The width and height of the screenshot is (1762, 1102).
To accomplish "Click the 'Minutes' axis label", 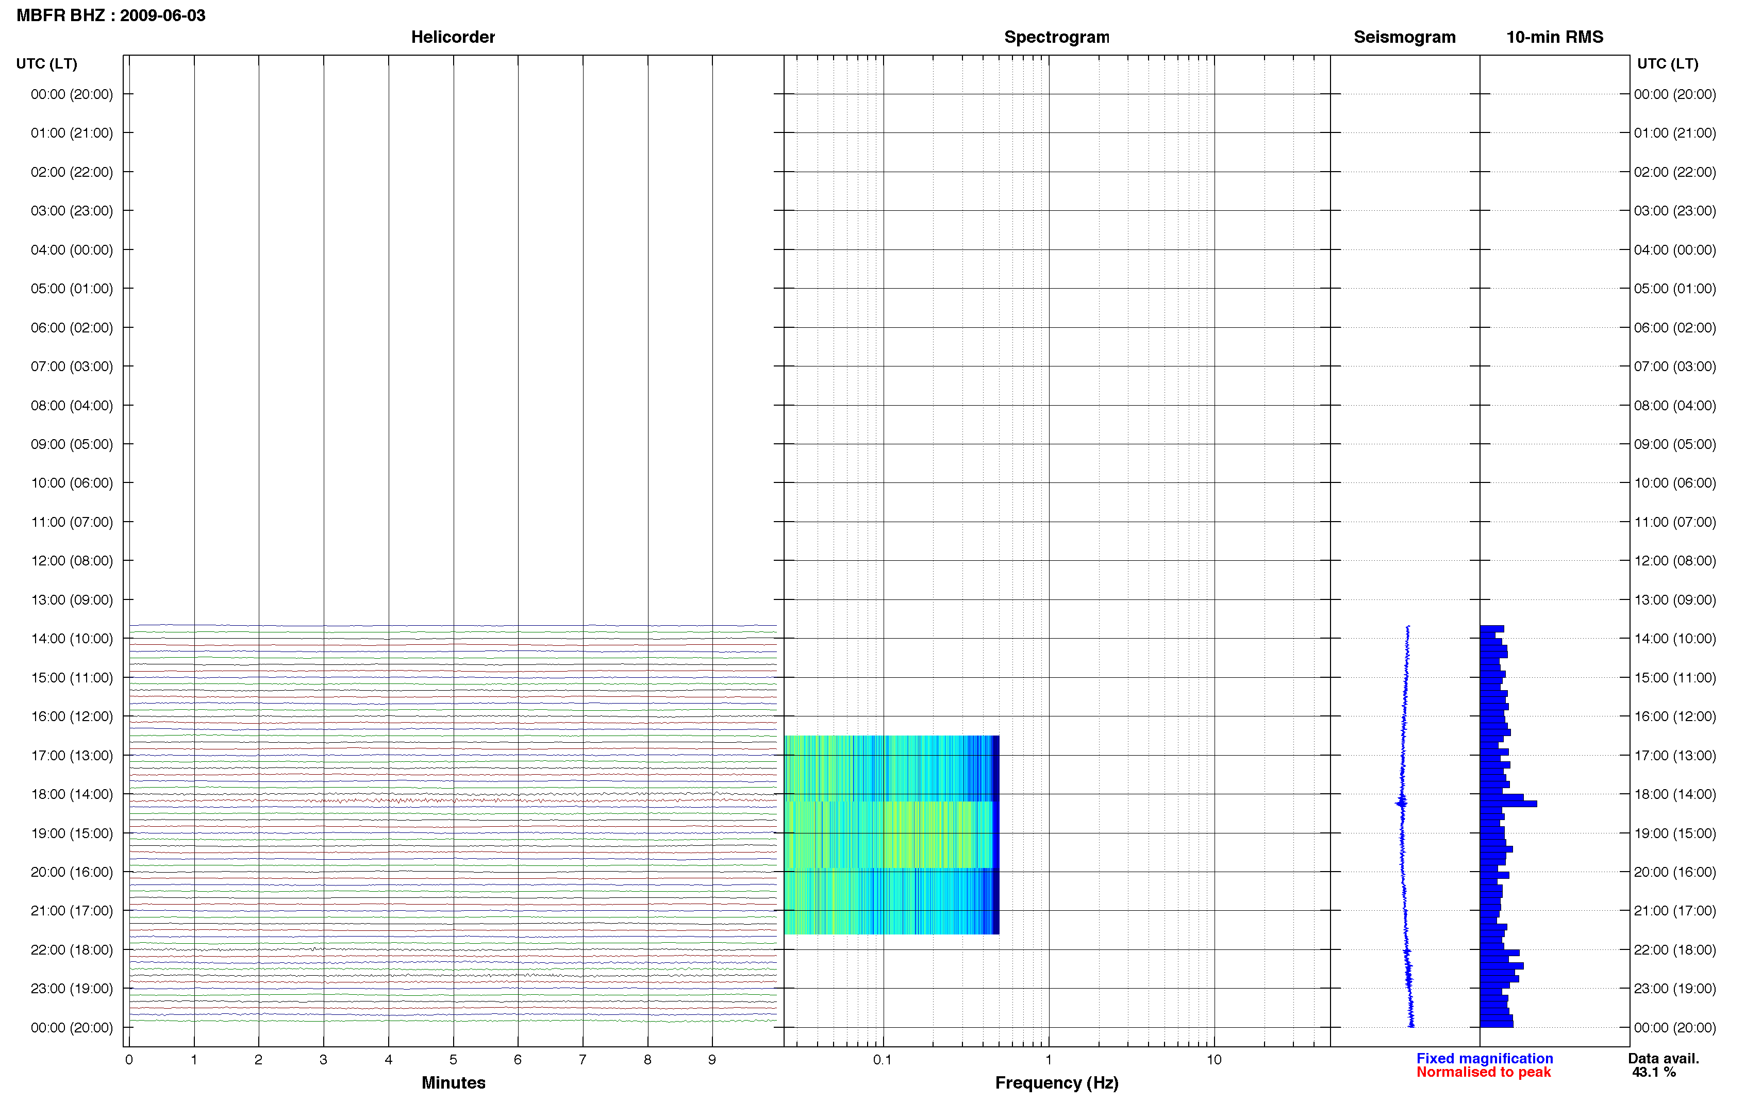I will tap(453, 1082).
